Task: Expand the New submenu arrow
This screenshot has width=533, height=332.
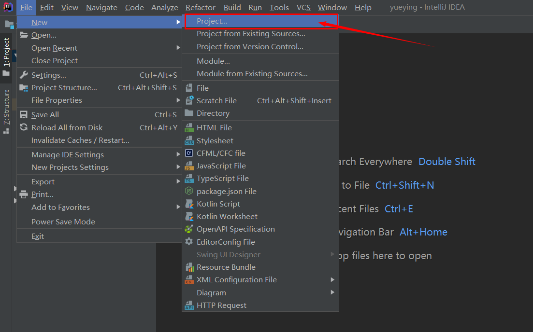Action: pos(178,22)
